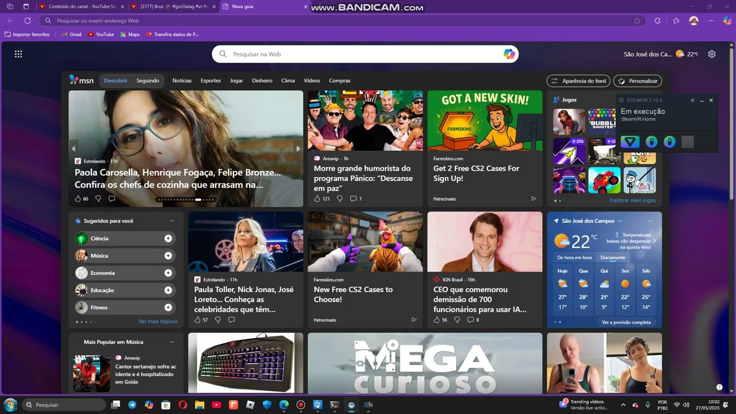Screen dimensions: 736x414
Task: Open the Dinheiro section
Action: (262, 80)
